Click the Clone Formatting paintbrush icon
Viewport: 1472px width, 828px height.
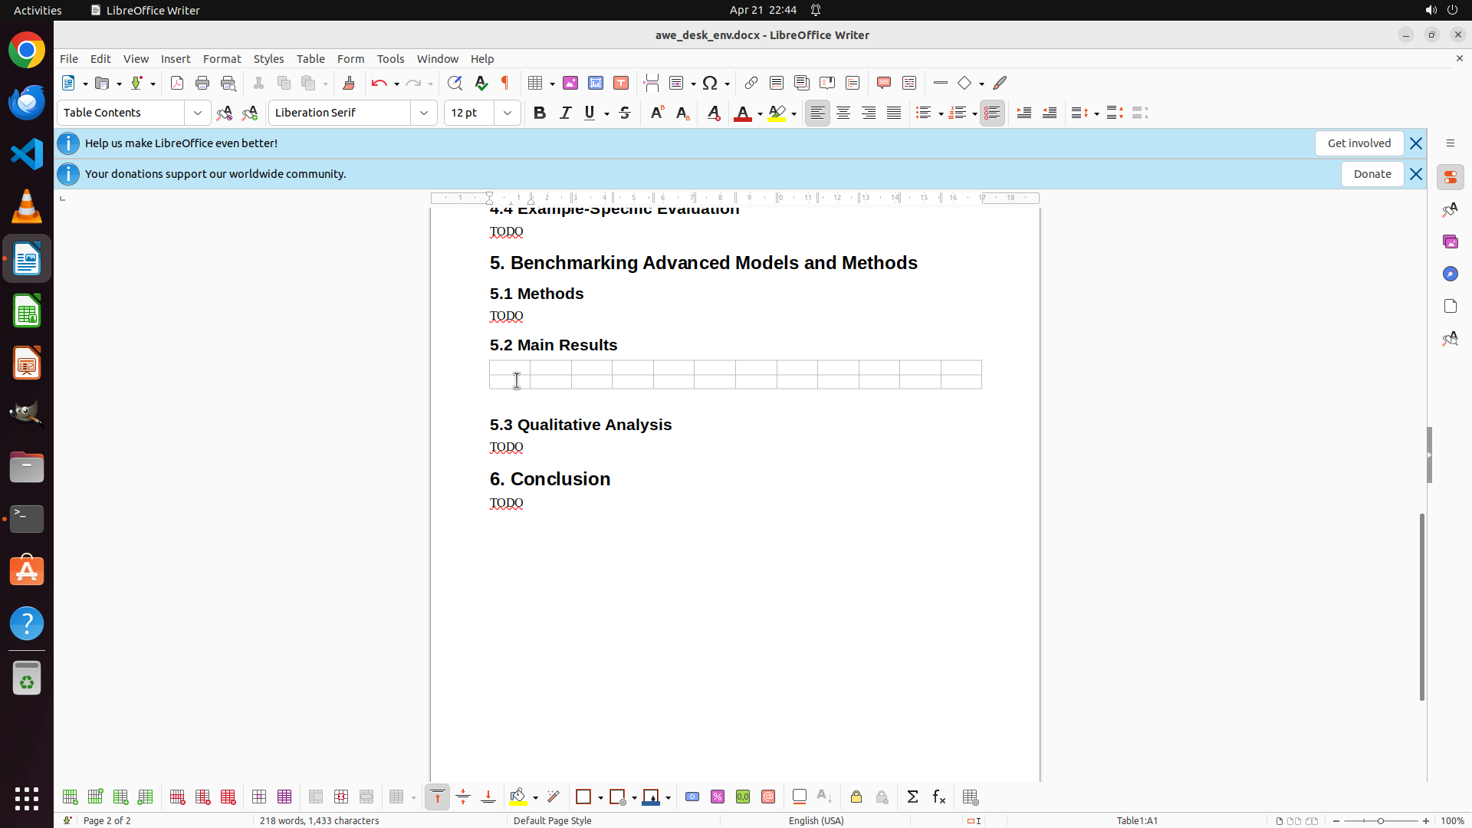349,83
